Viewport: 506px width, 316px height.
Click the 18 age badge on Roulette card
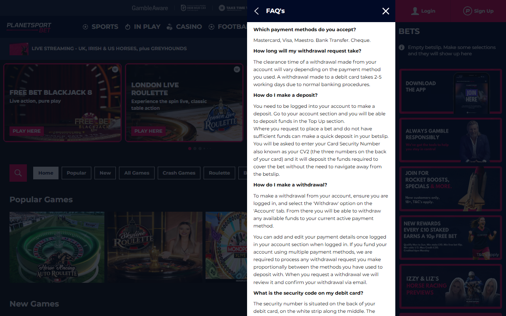click(x=237, y=70)
